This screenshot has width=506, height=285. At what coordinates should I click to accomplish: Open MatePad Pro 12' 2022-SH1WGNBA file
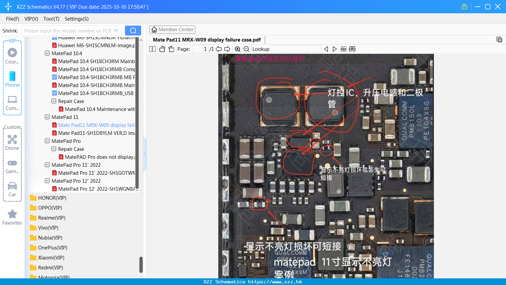93,189
